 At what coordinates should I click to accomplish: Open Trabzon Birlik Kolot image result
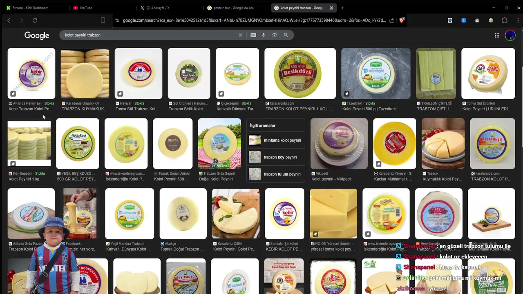189,73
